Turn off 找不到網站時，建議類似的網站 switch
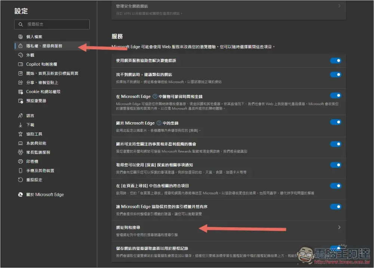This screenshot has height=268, width=374. tap(335, 75)
